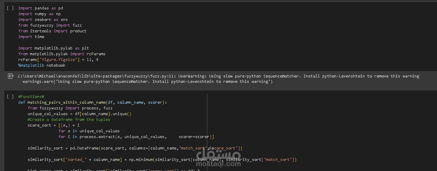This screenshot has width=437, height=171.
Task: Click the '#Functions#' comment line
Action: click(x=31, y=97)
